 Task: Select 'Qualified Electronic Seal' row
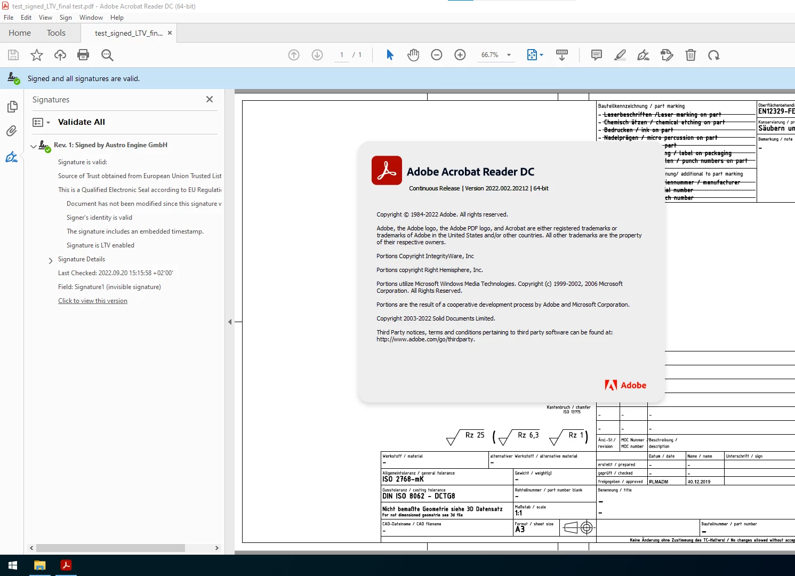[x=140, y=190]
